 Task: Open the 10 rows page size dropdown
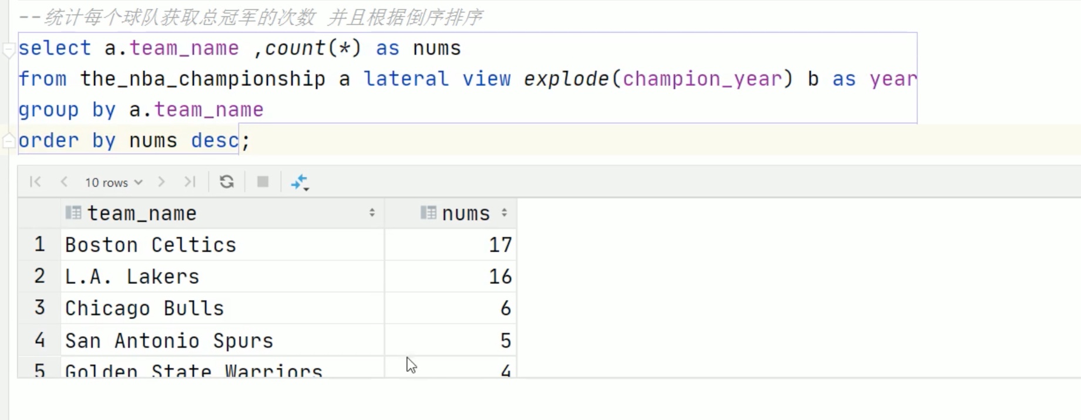point(113,182)
